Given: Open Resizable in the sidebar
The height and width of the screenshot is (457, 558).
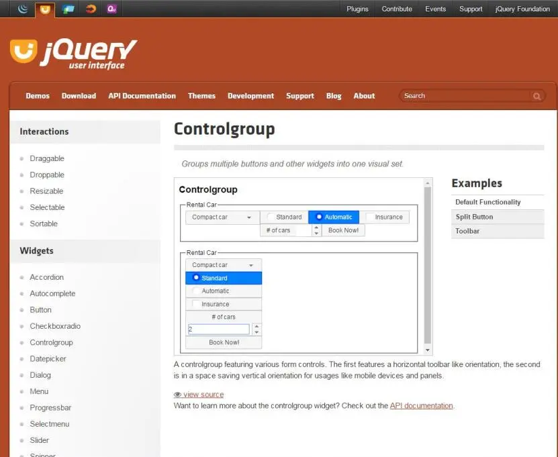Looking at the screenshot, I should (46, 191).
